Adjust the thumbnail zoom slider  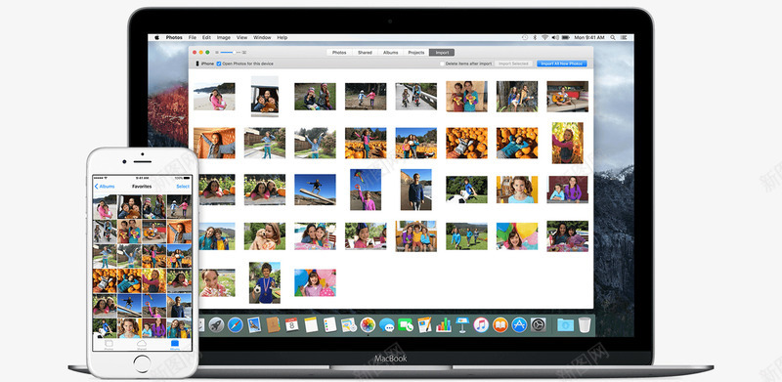(230, 53)
